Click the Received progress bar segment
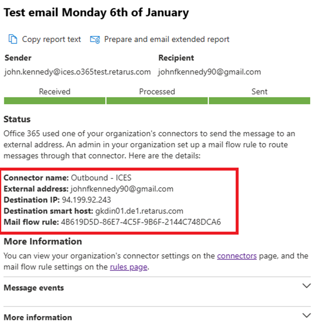 54,101
